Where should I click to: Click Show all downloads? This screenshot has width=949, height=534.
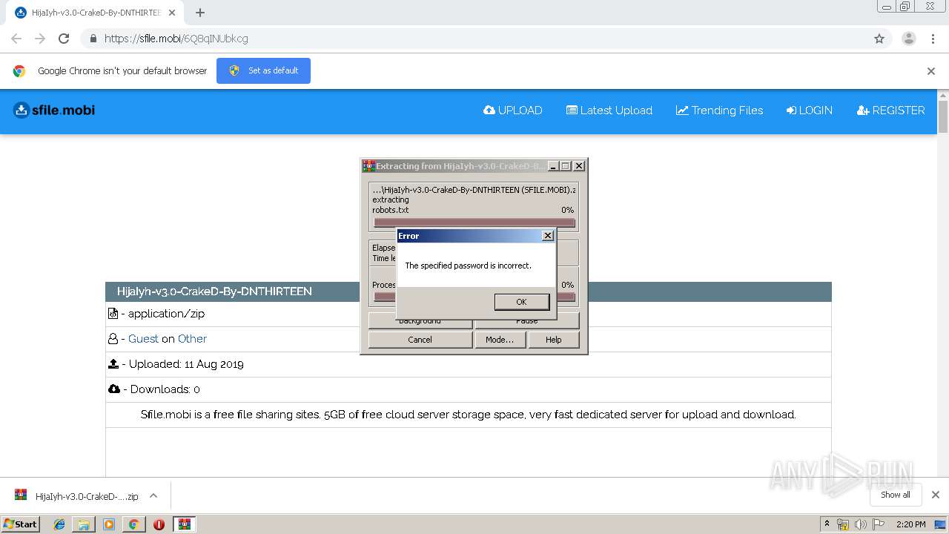[x=895, y=495]
